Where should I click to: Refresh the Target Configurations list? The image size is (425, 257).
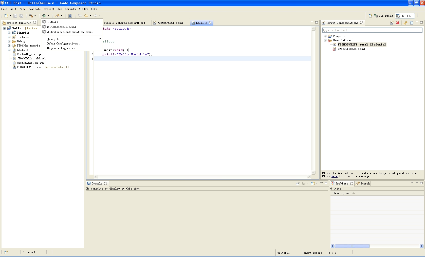point(405,23)
